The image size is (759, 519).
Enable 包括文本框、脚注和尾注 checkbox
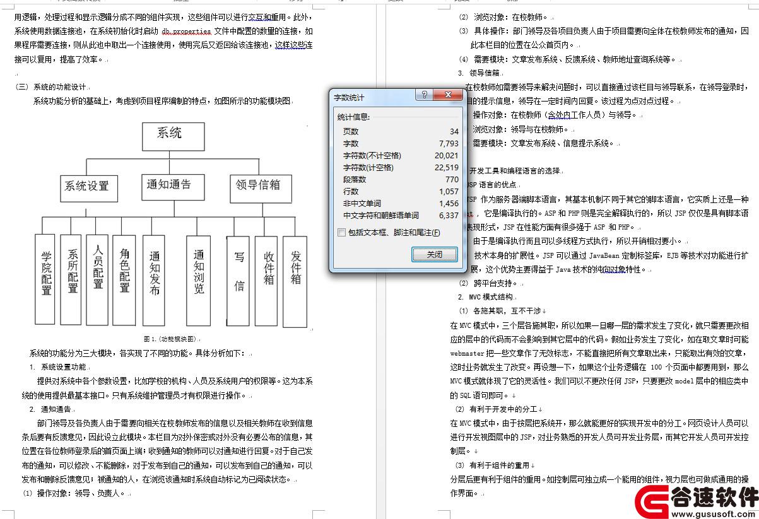pyautogui.click(x=342, y=233)
